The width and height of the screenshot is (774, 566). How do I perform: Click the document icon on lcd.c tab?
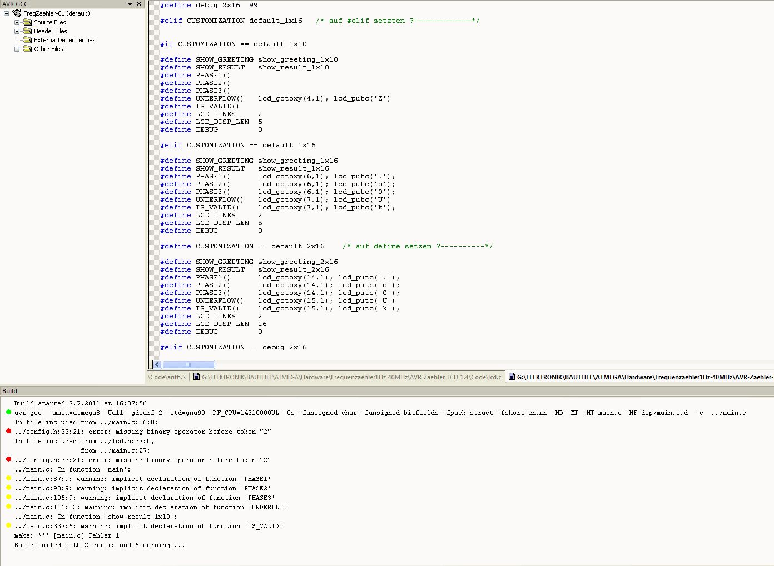(x=197, y=377)
